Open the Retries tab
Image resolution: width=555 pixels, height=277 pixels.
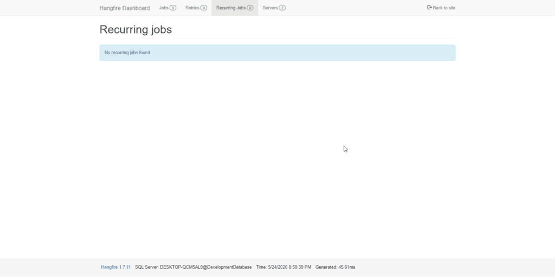pyautogui.click(x=196, y=8)
